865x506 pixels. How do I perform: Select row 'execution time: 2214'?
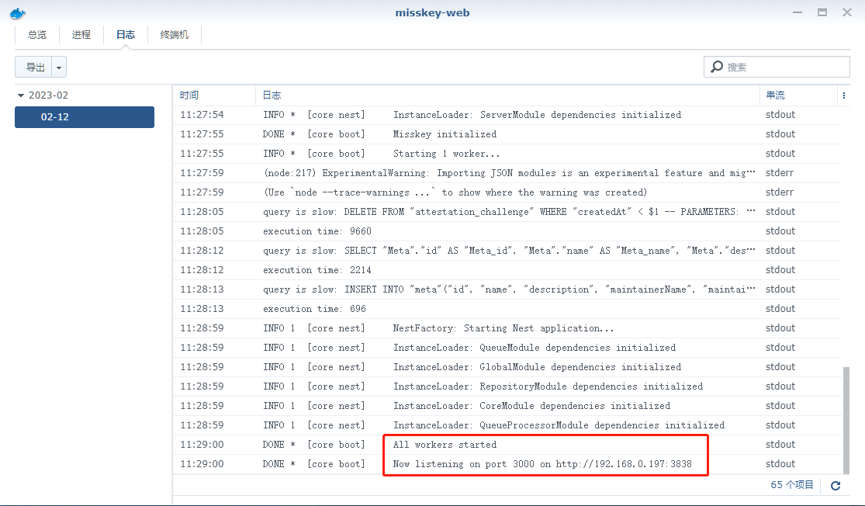point(507,270)
